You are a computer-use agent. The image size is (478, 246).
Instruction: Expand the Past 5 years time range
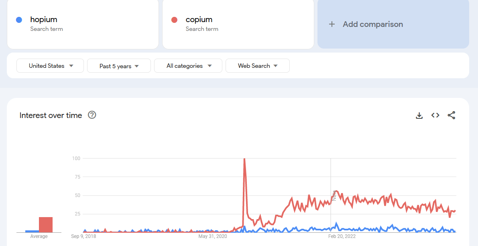pos(119,66)
